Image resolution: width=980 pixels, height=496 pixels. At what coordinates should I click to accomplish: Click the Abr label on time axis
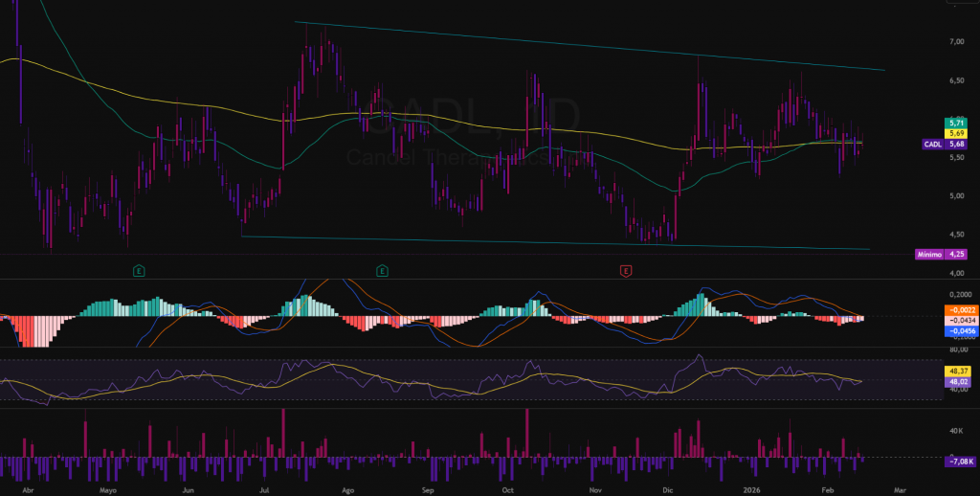[x=28, y=490]
